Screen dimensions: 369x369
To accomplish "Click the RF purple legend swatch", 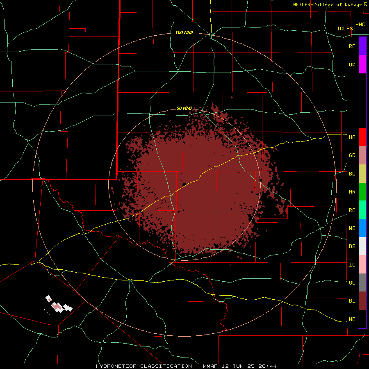I will 362,46.
